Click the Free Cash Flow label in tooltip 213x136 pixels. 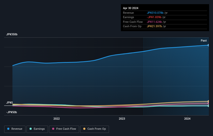pyautogui.click(x=133, y=22)
